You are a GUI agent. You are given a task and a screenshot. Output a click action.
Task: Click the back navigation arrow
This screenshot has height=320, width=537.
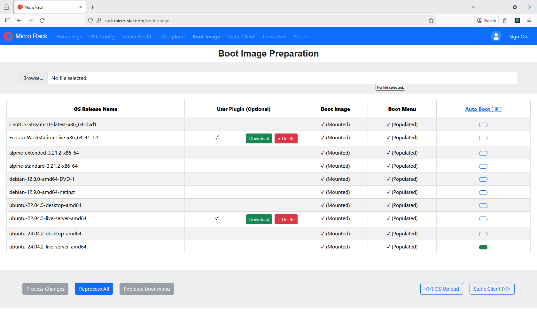[x=19, y=20]
